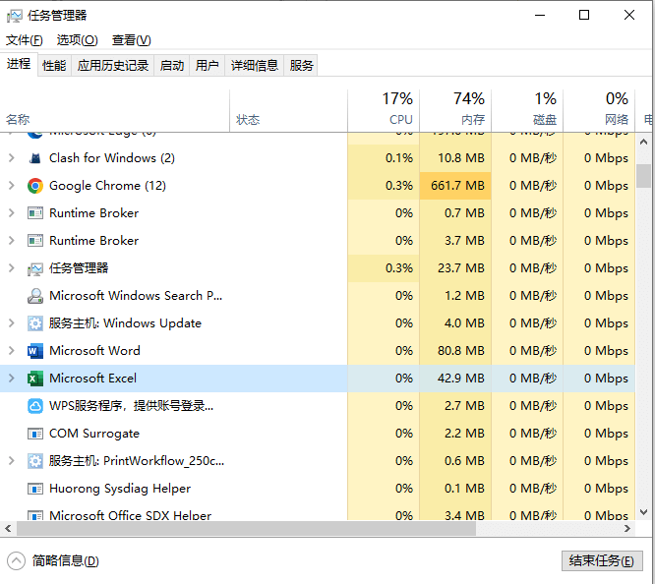Expand Clash for Windows process group
Screen dimensions: 655x584
point(11,158)
